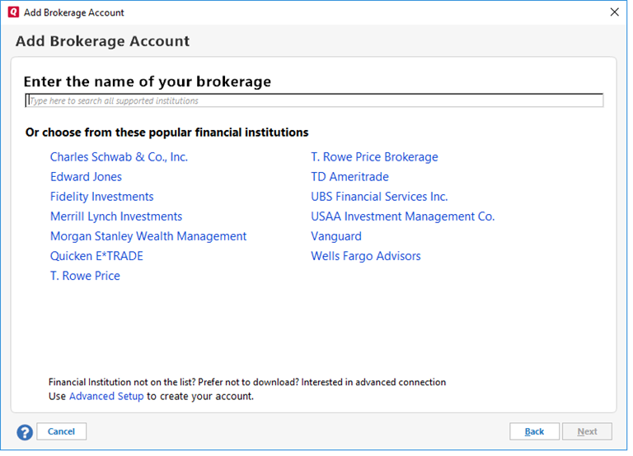
Task: Open the Advanced Setup link
Action: (x=106, y=396)
